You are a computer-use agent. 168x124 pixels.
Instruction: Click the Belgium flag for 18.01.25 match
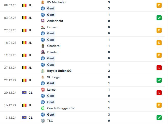(24, 43)
